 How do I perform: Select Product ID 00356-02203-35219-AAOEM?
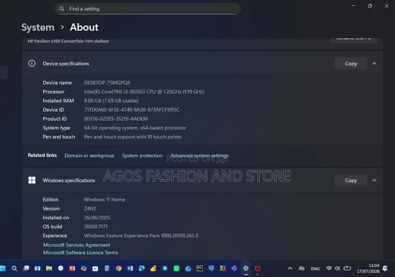tap(116, 119)
